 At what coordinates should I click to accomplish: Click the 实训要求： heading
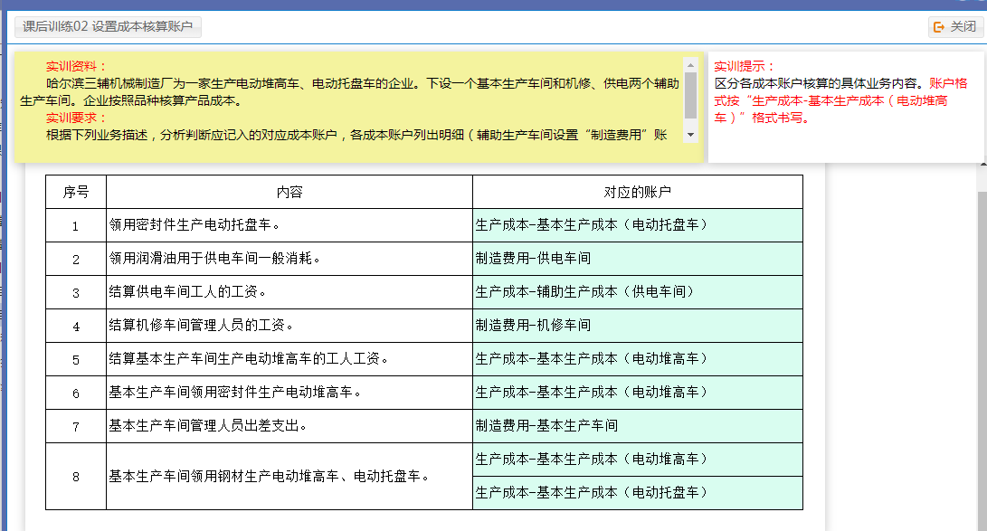click(x=77, y=118)
